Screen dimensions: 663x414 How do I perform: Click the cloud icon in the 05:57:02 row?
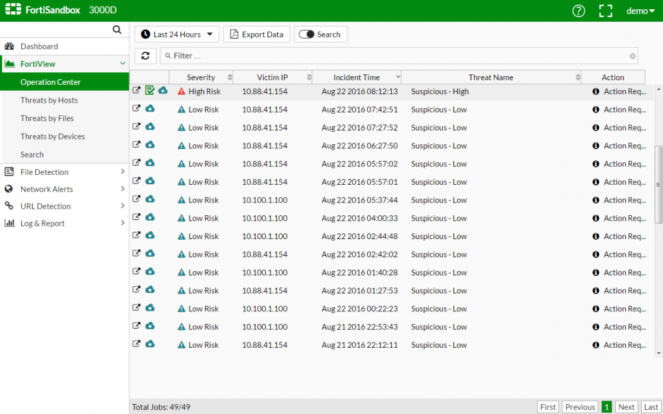150,163
